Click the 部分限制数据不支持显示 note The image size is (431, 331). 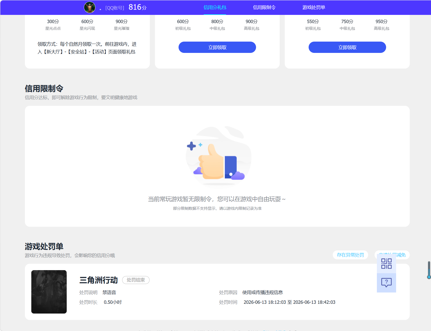click(217, 209)
